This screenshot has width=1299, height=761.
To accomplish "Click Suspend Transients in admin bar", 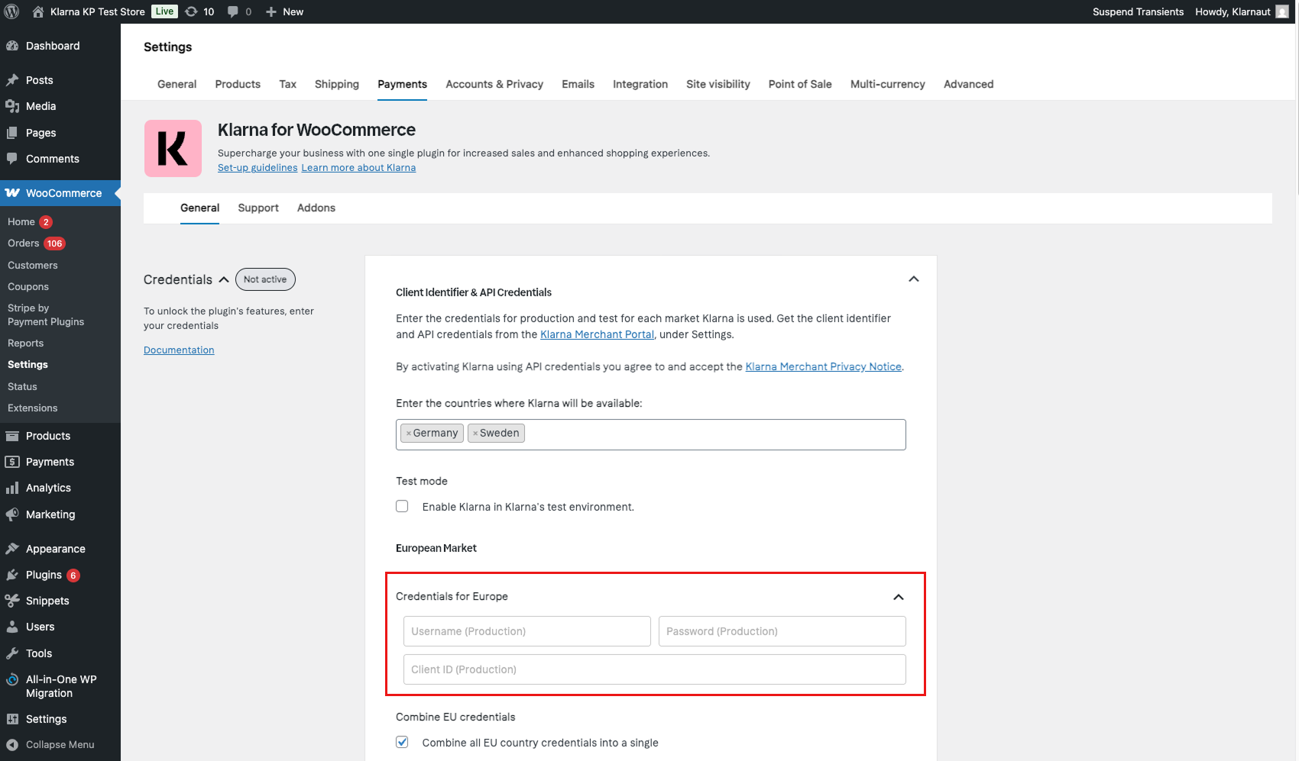I will (1138, 11).
